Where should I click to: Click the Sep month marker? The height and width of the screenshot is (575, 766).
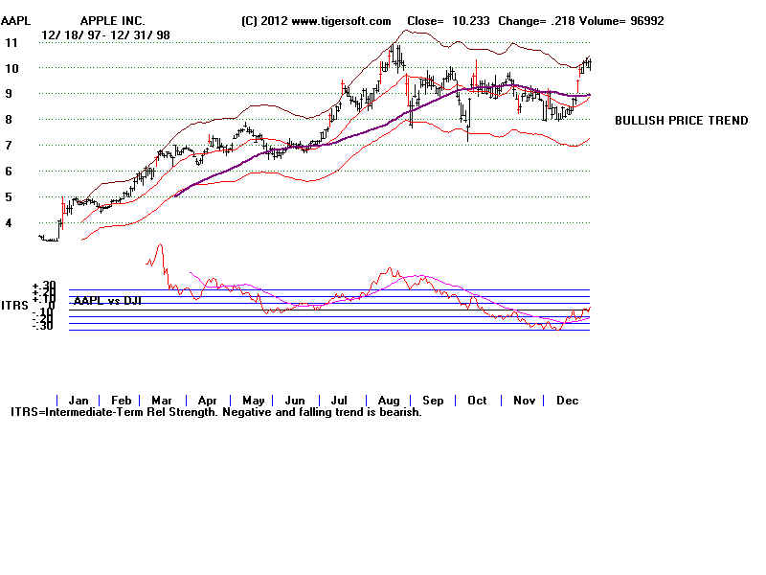(x=433, y=400)
